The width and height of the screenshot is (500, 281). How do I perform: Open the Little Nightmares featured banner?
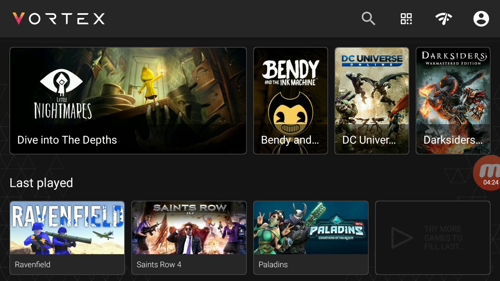pos(128,101)
